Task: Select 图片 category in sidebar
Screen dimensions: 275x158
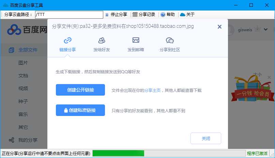Action: pyautogui.click(x=23, y=63)
